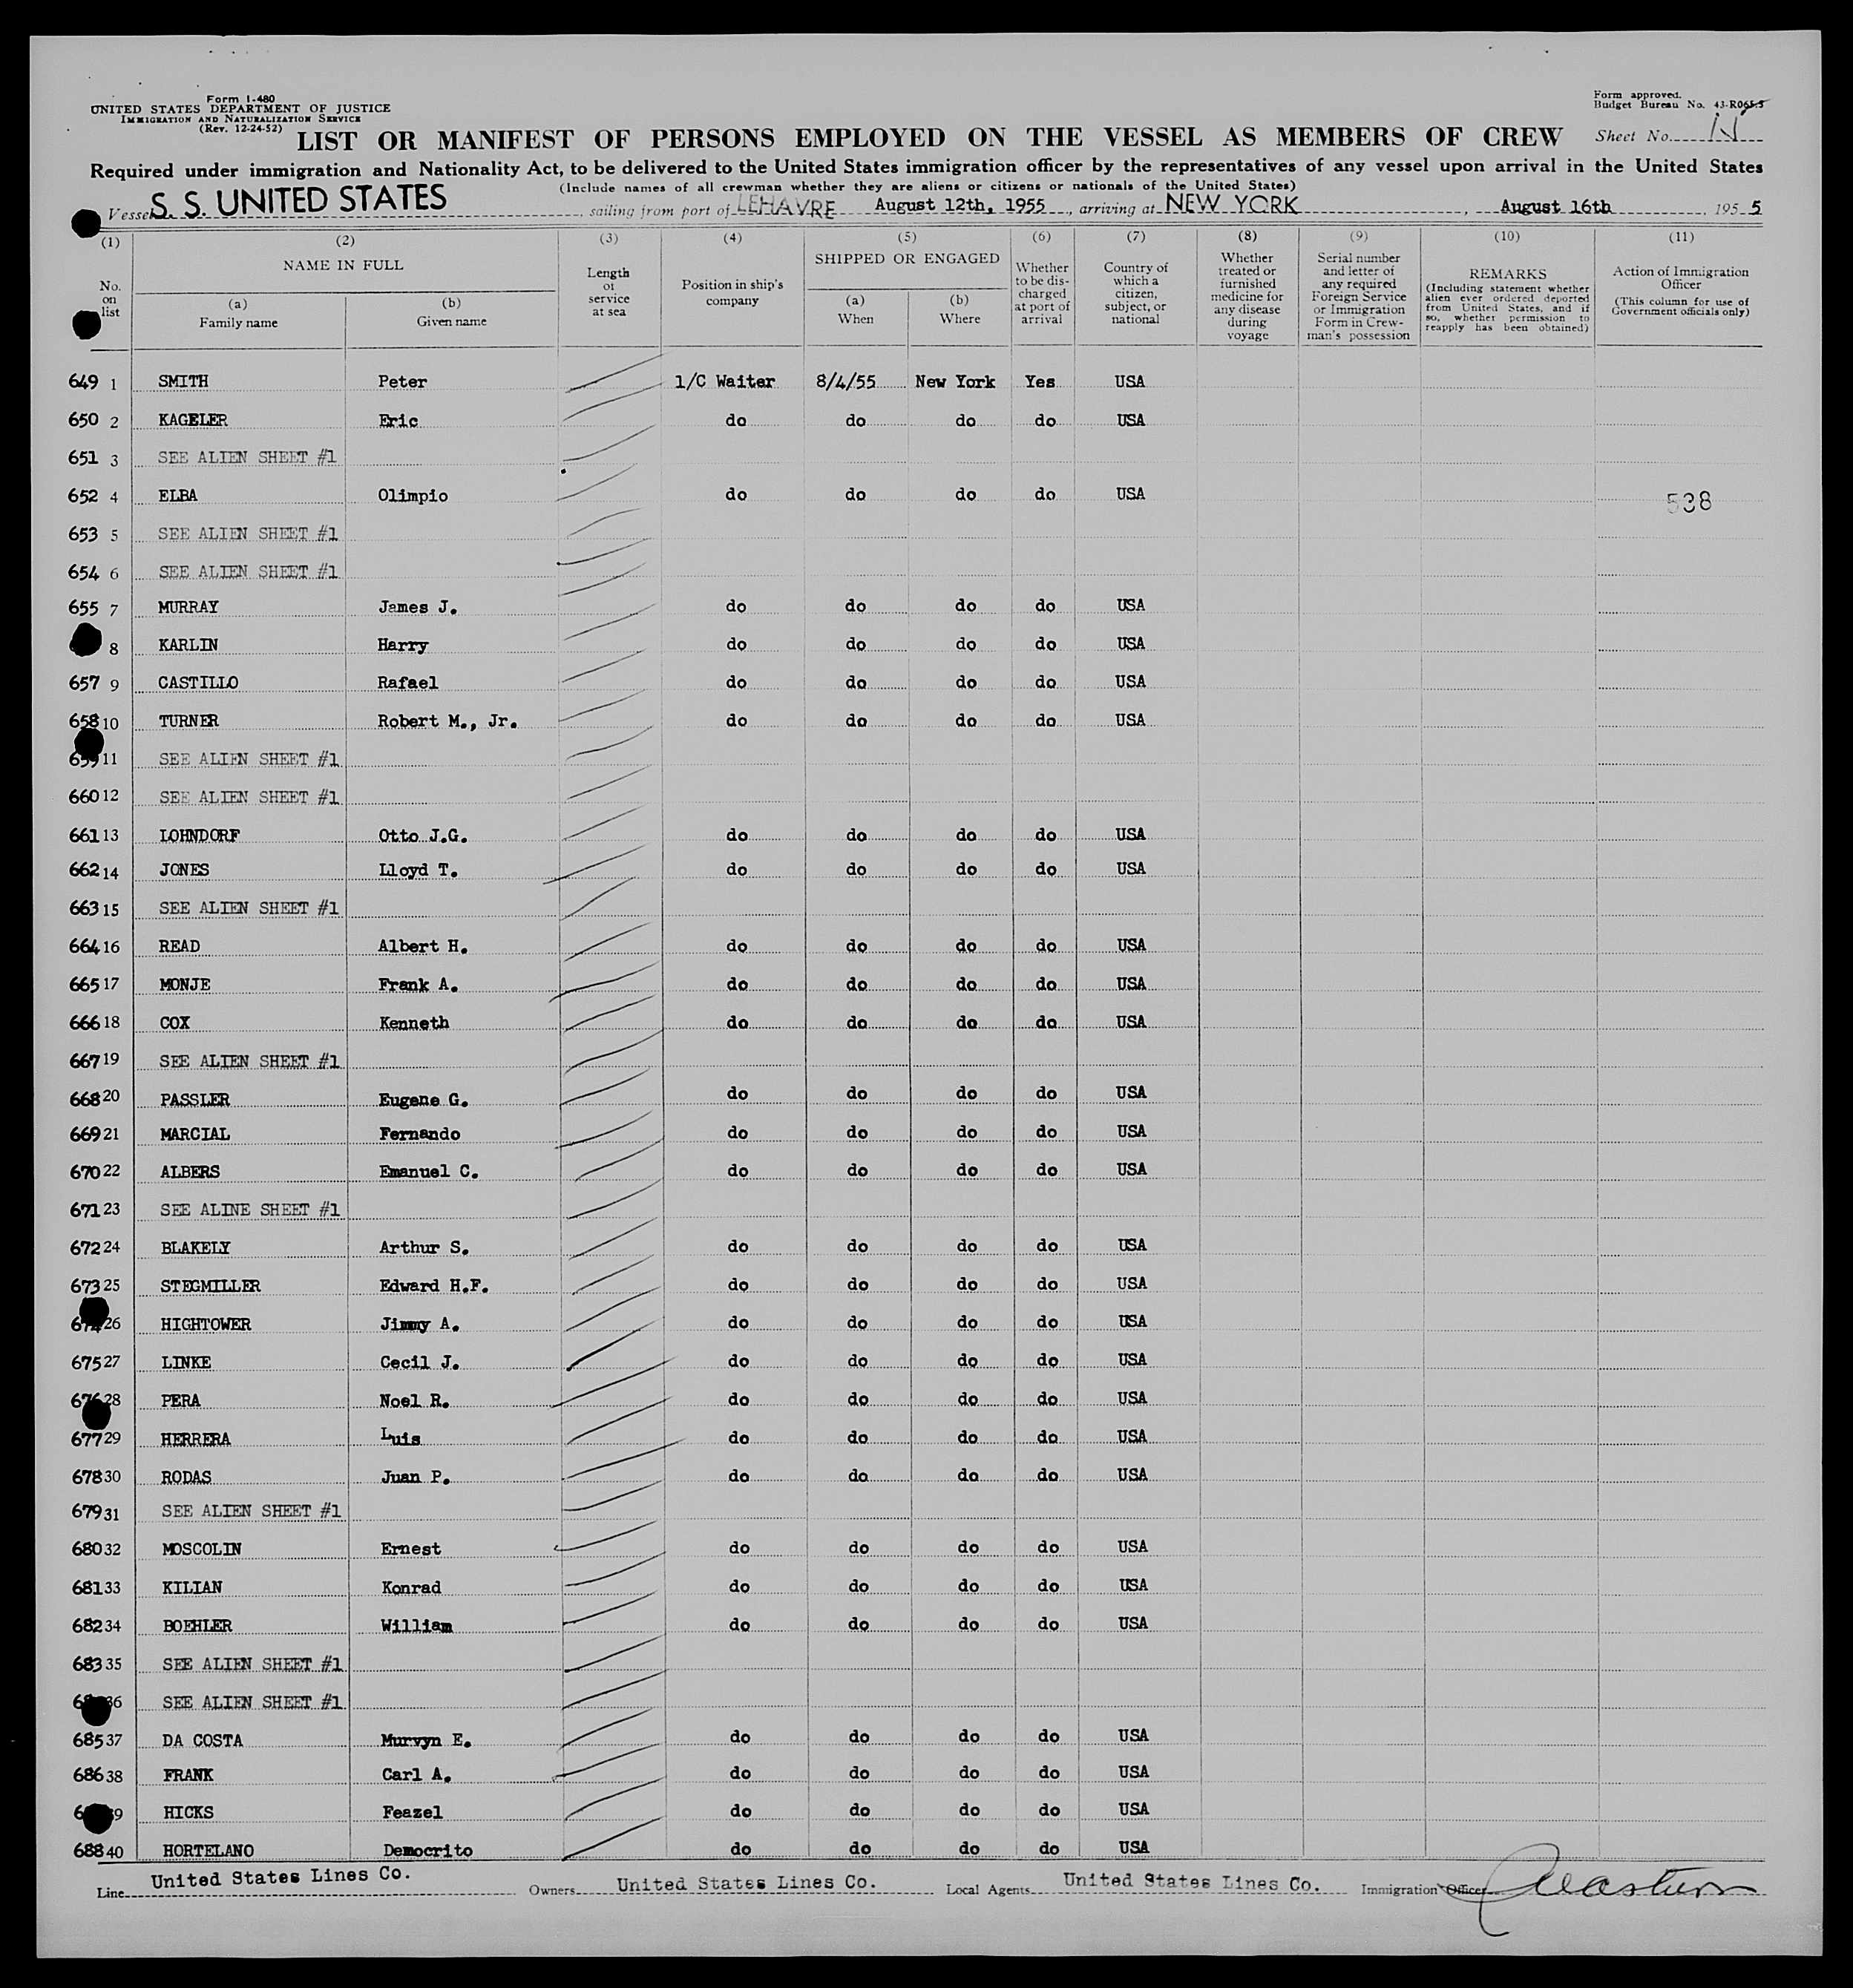Click the family name MONJE

[x=184, y=984]
